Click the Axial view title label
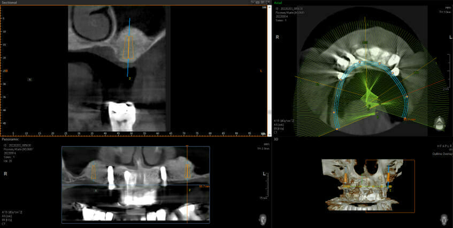Viewport: 453px width, 228px height. [278, 3]
